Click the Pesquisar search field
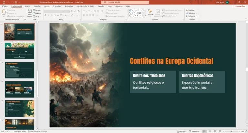Image resolution: width=248 pixels, height=133 pixels. pos(125,2)
